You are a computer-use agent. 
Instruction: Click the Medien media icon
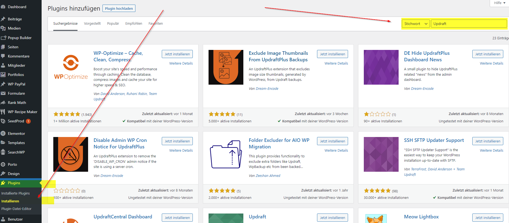point(3,28)
